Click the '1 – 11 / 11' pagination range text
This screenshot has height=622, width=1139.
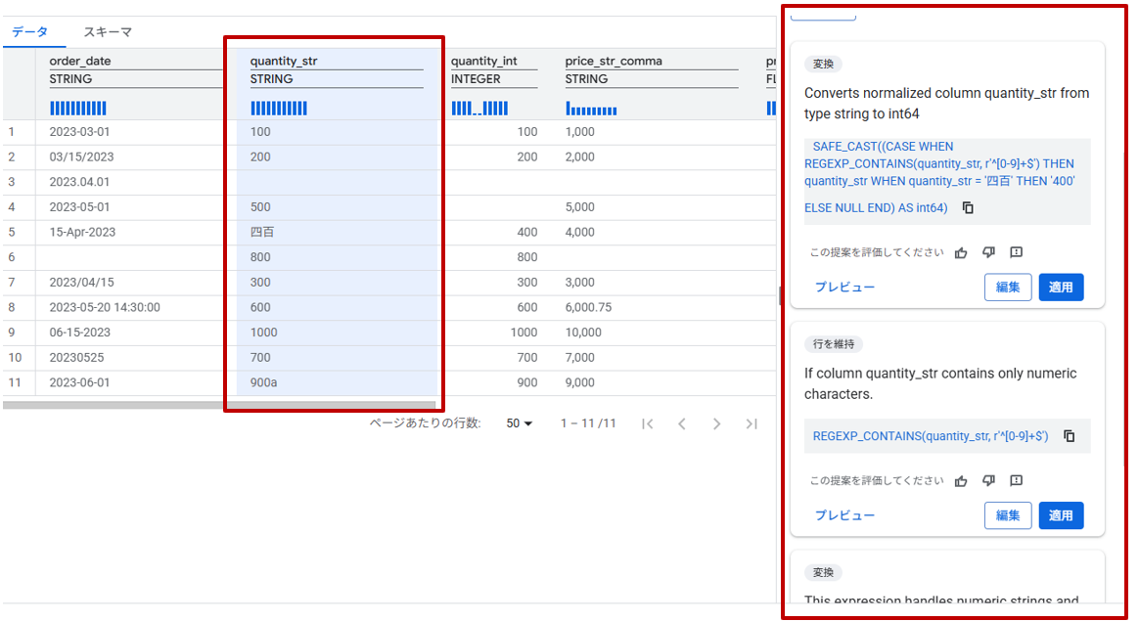click(x=588, y=423)
